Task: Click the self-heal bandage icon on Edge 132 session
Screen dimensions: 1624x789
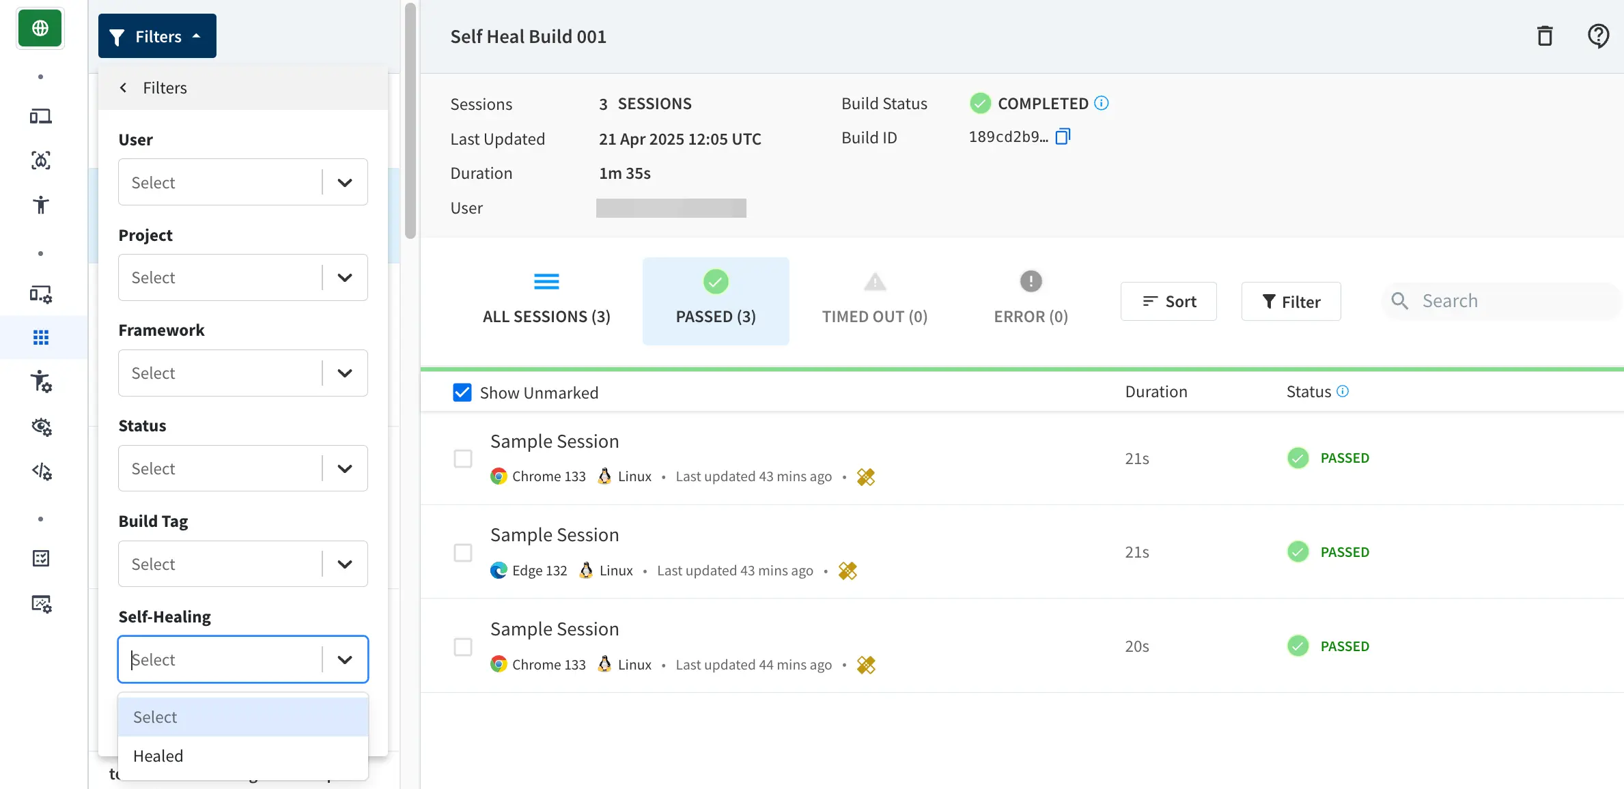Action: [848, 571]
